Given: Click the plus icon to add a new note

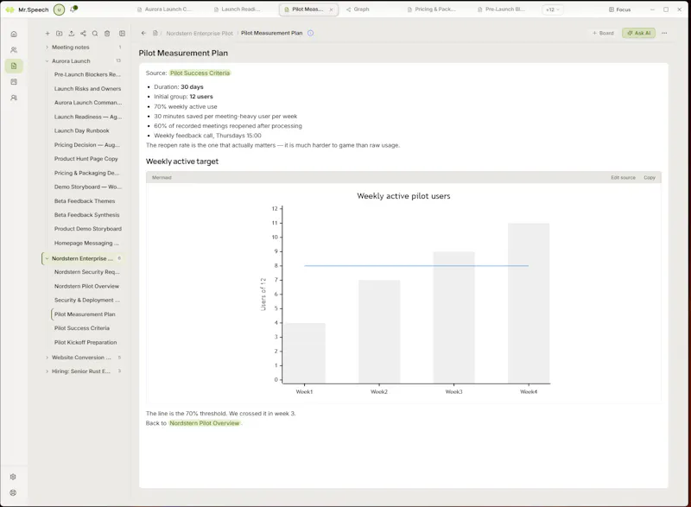Looking at the screenshot, I should [48, 34].
